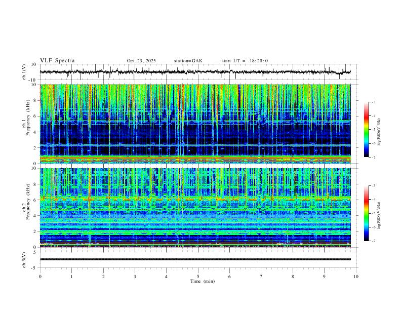Select the ch.2 "Frequency (kHz)" axis label

click(x=28, y=202)
